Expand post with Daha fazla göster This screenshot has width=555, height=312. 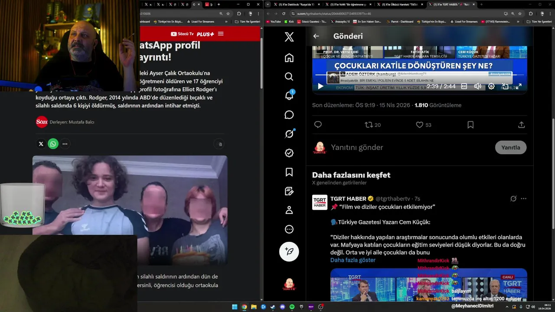click(353, 260)
